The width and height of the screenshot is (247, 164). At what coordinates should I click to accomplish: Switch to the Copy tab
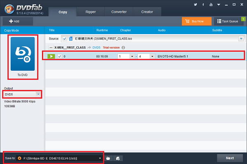(63, 12)
